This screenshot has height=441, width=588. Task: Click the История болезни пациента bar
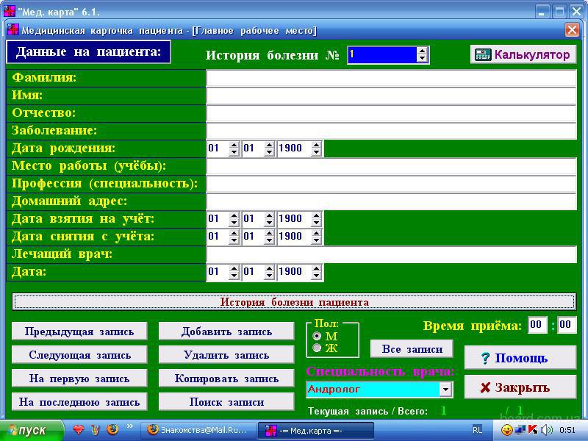coord(294,302)
